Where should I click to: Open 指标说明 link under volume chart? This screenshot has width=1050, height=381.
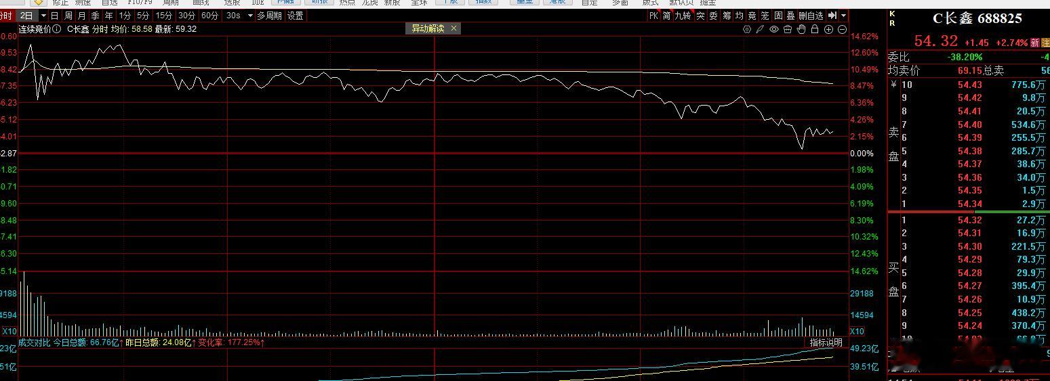pyautogui.click(x=826, y=343)
